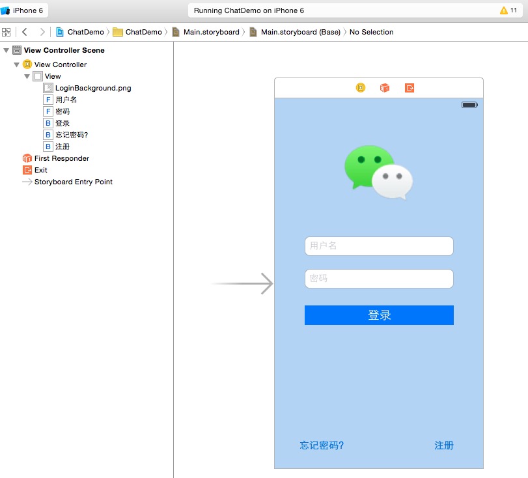Screen dimensions: 528x478
Task: Click the orange Exit icon in outline
Action: click(x=27, y=170)
